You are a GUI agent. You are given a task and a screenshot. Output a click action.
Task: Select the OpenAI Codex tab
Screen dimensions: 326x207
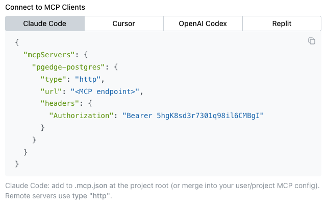(x=203, y=24)
